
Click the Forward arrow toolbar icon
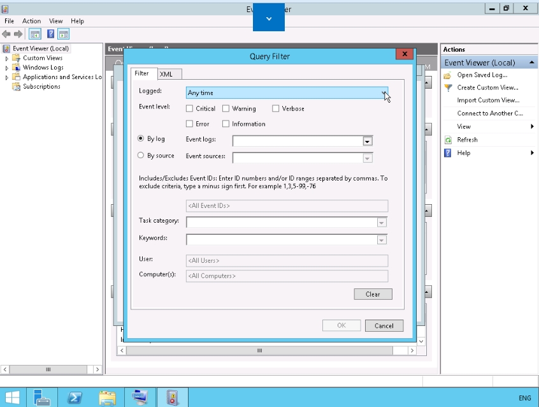[18, 34]
